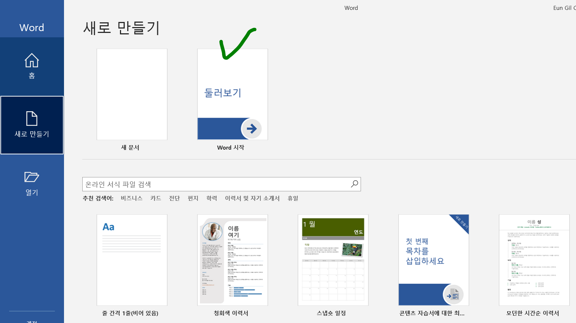Open the Word 시작 tour template
This screenshot has width=576, height=323.
coord(233,94)
